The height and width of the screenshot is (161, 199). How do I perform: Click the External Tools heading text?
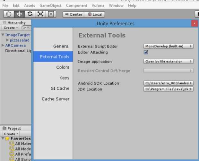click(102, 35)
